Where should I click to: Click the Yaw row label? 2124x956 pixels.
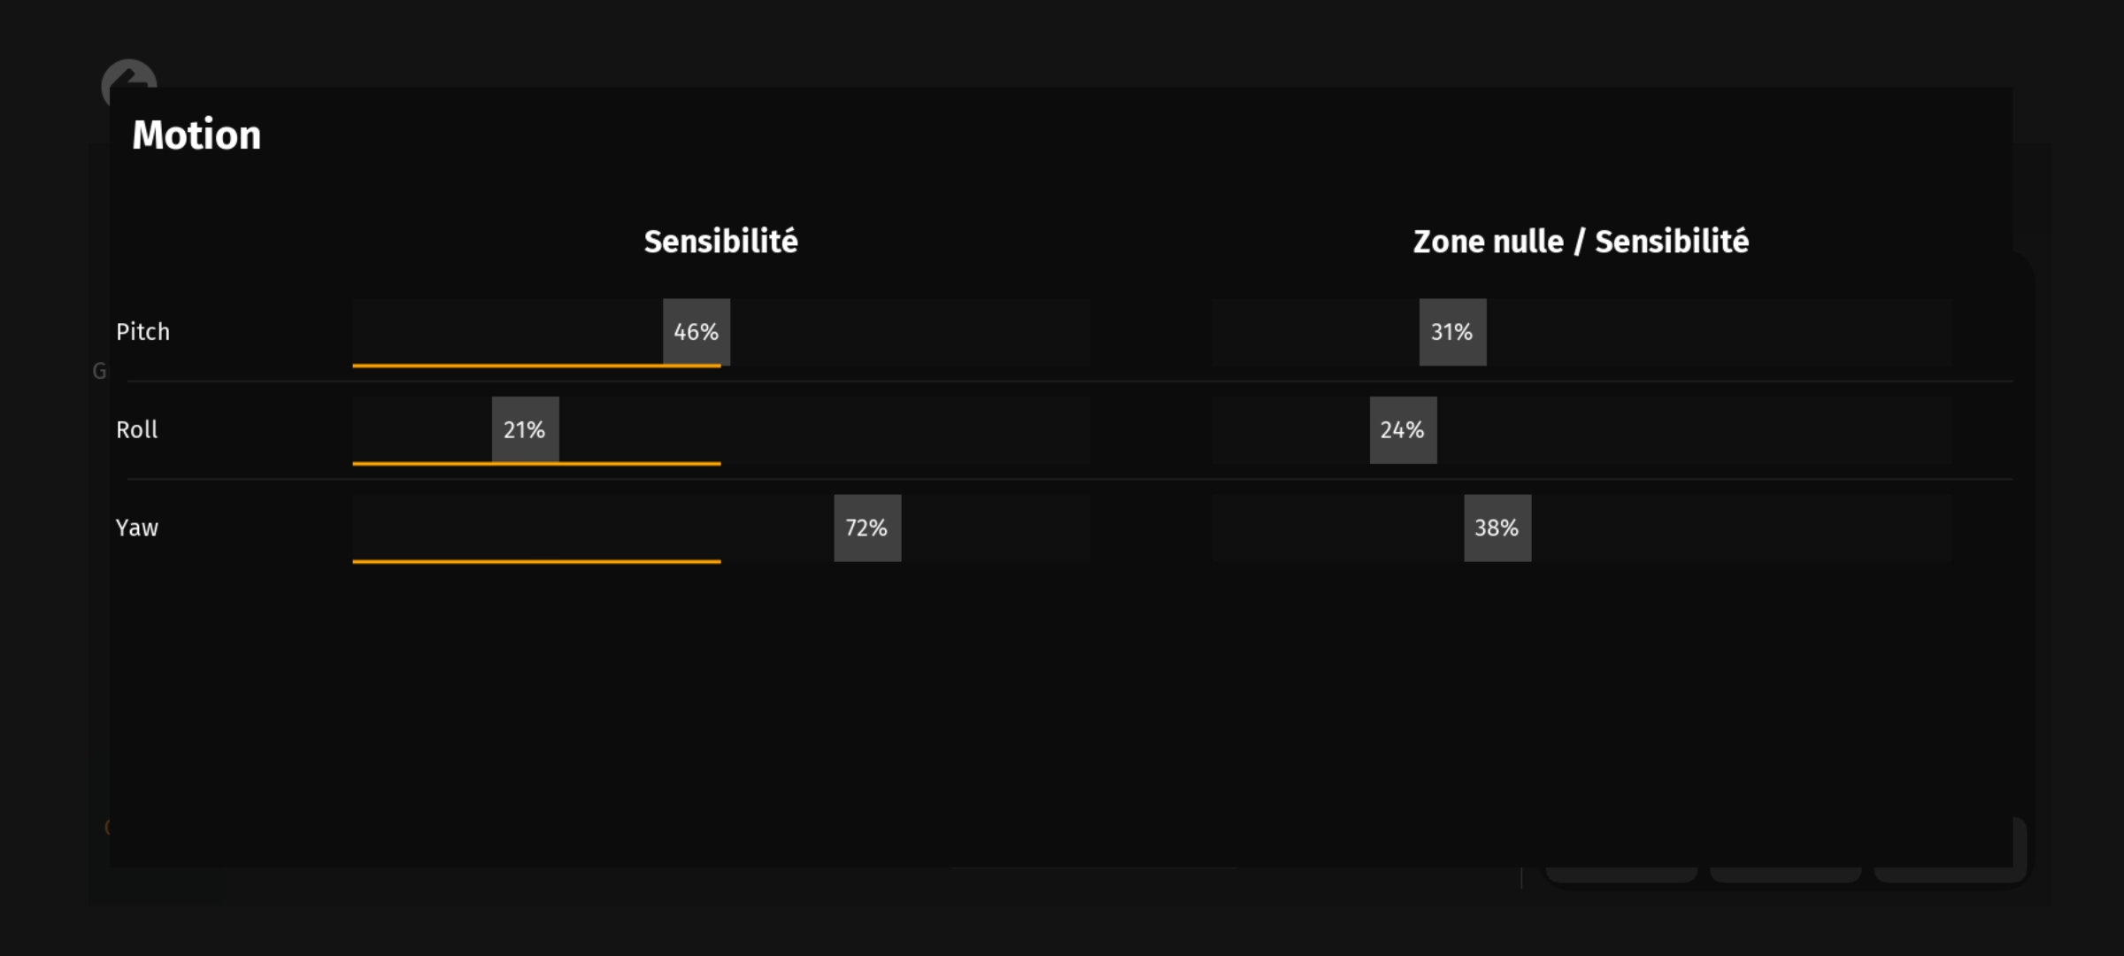click(137, 528)
